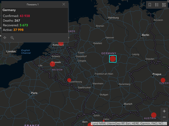Click the red marker near Luxembourg

coord(69,80)
